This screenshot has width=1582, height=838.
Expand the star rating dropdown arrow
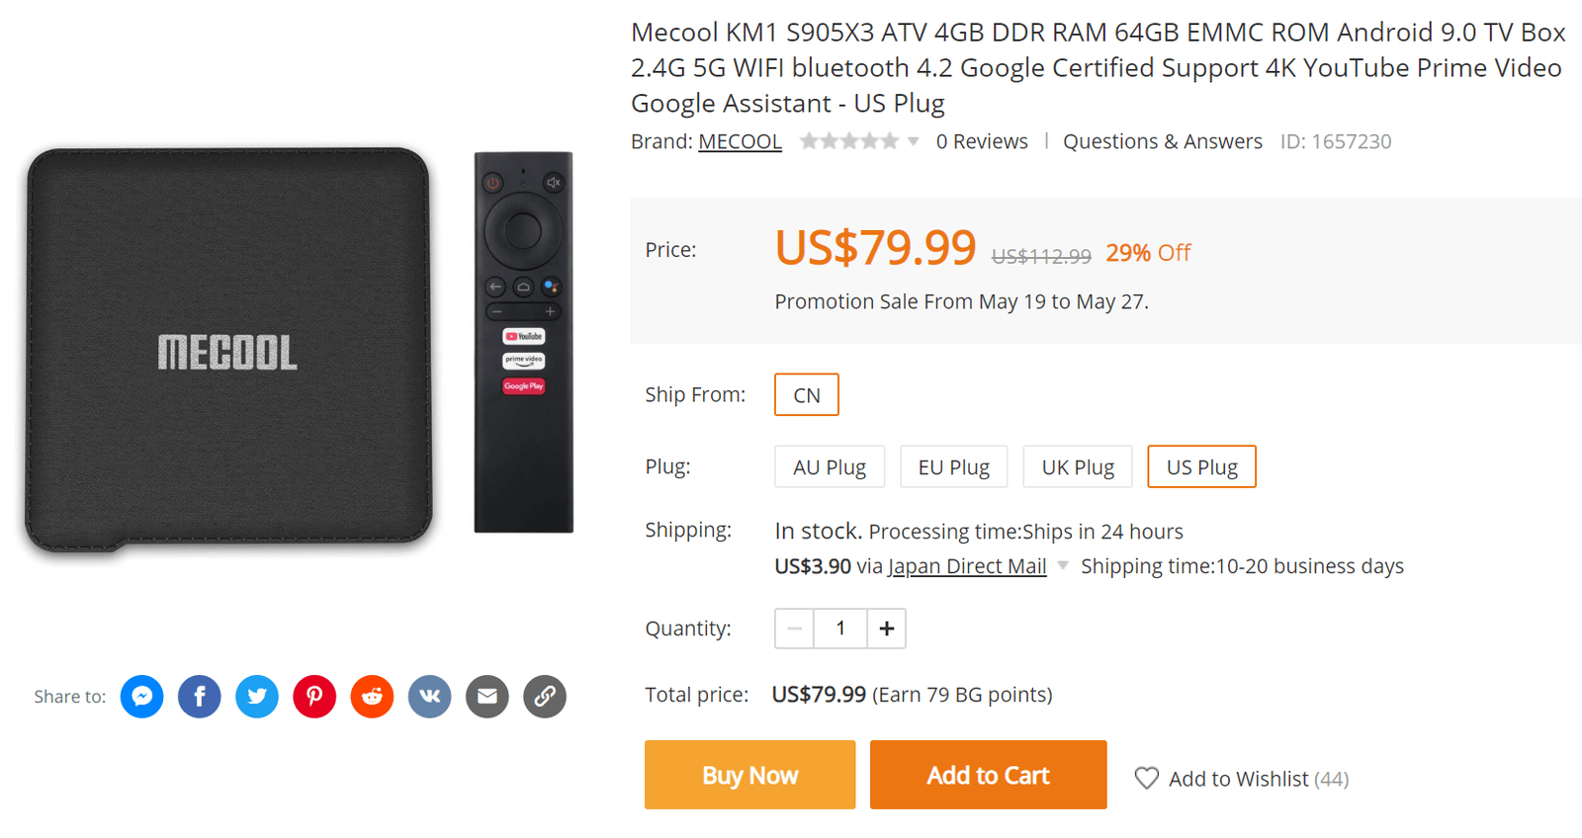click(914, 141)
